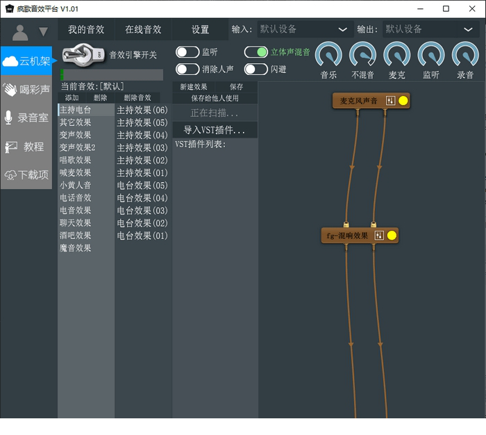Select the 唱歌效果 category
486x435 pixels.
pyautogui.click(x=86, y=160)
